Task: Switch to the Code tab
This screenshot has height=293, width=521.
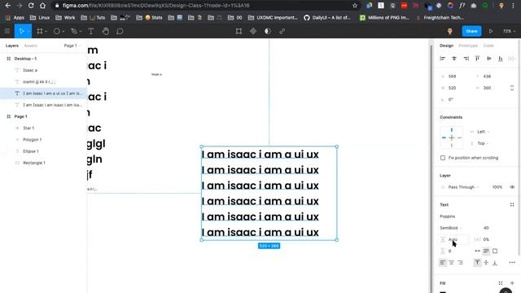Action: 488,46
